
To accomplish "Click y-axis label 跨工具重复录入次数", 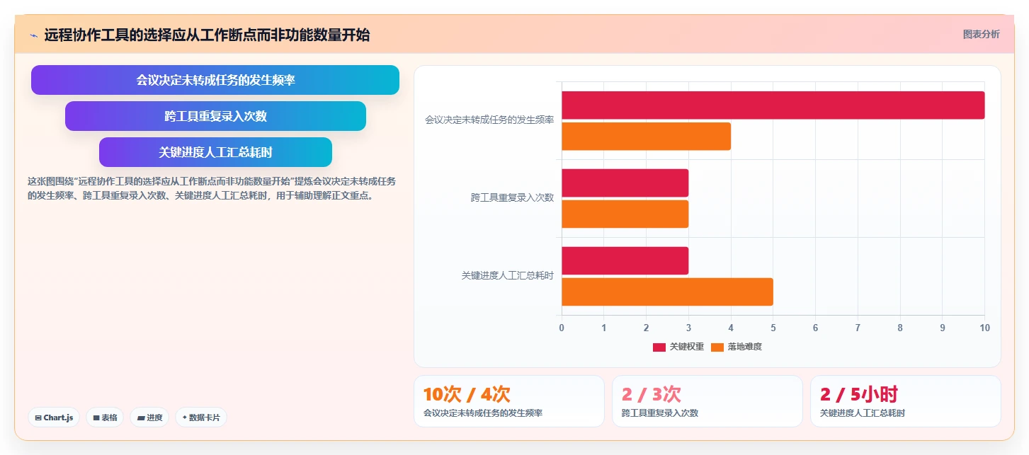I will [x=512, y=198].
